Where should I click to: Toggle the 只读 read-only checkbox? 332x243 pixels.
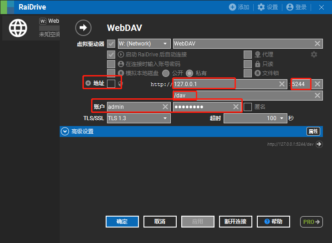(x=248, y=64)
